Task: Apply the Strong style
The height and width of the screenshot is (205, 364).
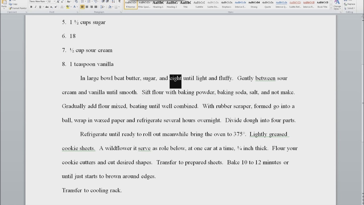Action: (254, 4)
